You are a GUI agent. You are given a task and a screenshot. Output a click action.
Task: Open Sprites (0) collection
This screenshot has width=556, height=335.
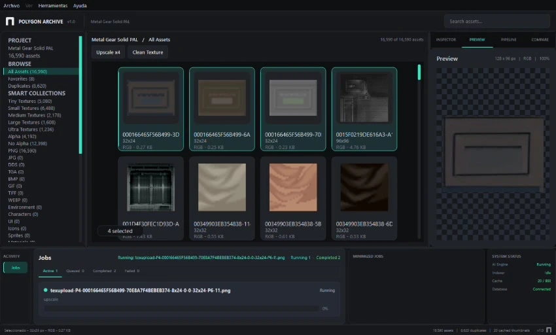[19, 236]
